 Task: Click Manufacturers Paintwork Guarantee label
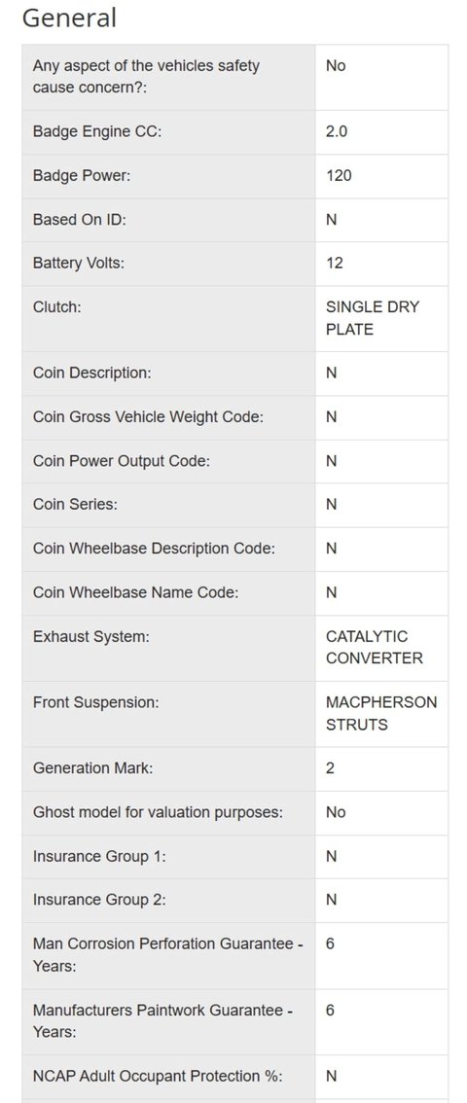coord(163,1020)
